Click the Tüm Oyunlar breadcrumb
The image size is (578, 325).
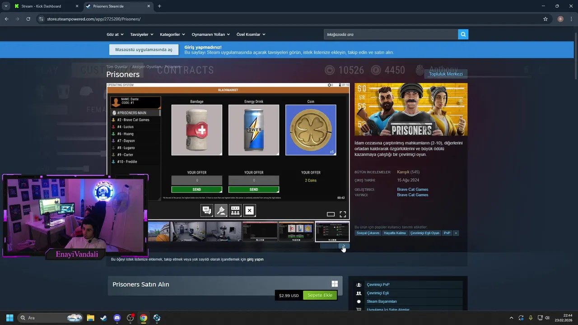(117, 67)
